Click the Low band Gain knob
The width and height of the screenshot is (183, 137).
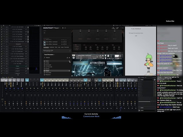[x=86, y=48]
